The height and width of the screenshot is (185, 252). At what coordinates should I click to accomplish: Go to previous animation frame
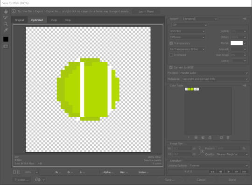click(x=220, y=171)
